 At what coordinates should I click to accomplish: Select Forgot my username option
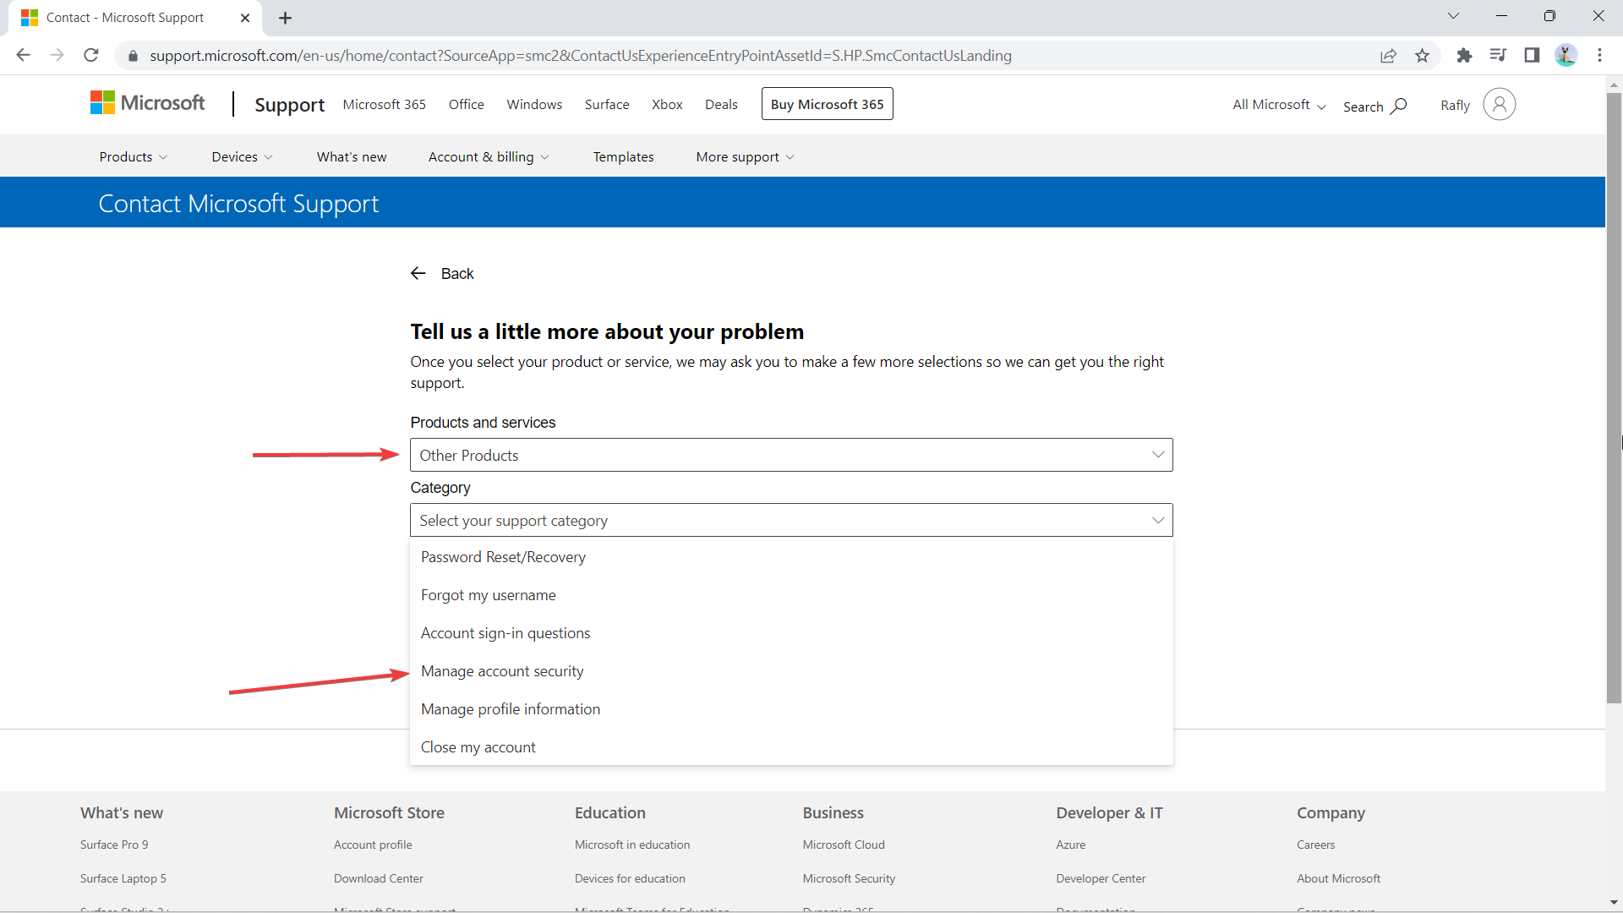point(791,595)
